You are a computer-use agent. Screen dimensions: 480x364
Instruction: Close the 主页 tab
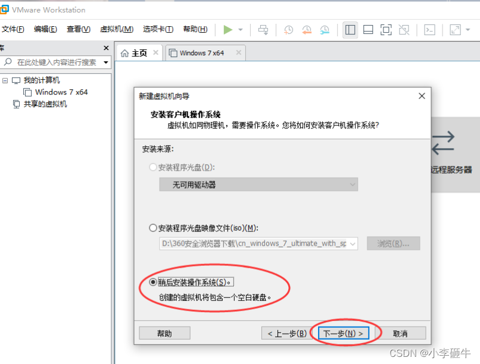click(156, 52)
